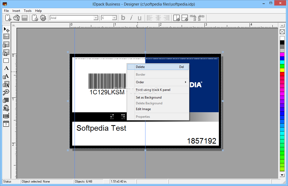Screen dimensions: 288x186
Task: Choose Set as Background
Action: coord(158,97)
